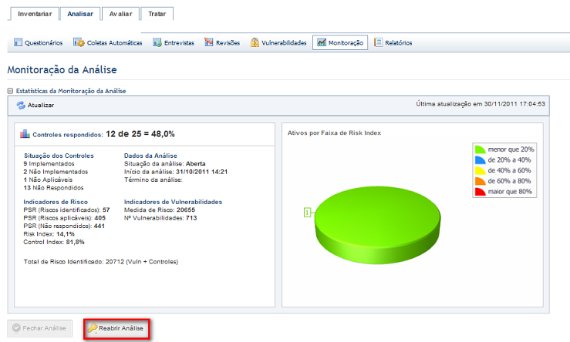This screenshot has height=342, width=570.
Task: Click the pie chart data label '1'
Action: point(307,213)
